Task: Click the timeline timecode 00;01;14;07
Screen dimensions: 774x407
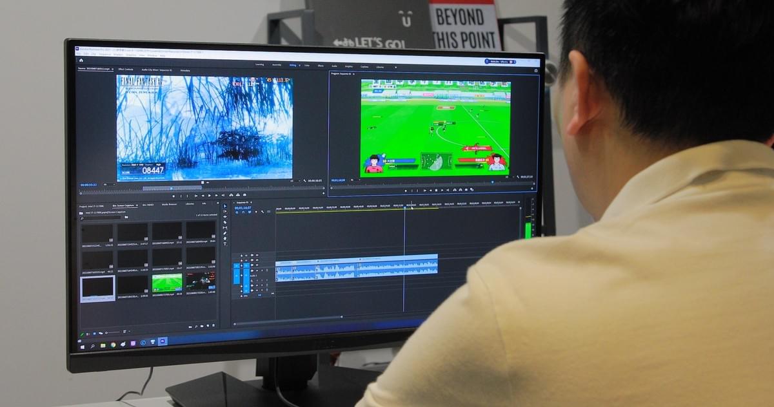Action: pos(243,207)
